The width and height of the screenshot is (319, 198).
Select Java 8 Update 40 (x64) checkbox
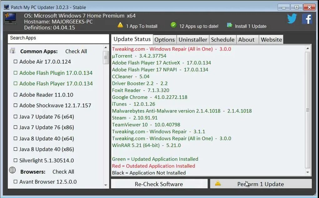(x=15, y=138)
